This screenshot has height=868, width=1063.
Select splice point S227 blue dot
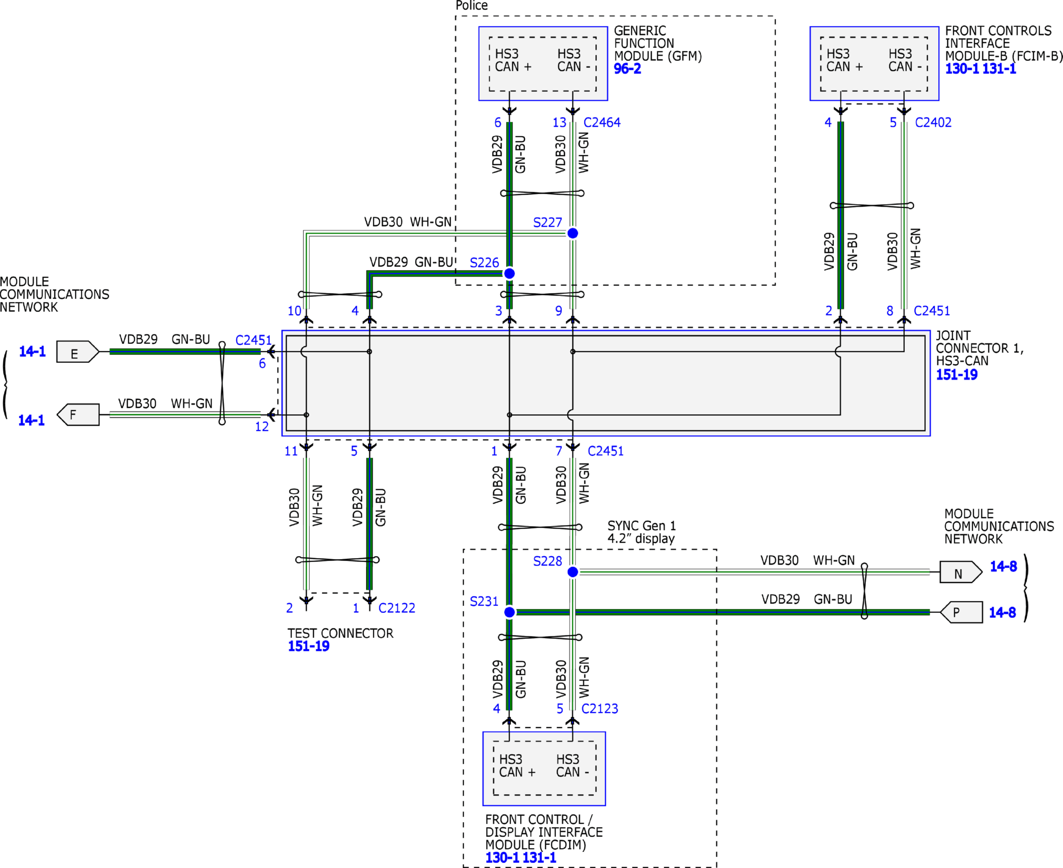click(x=573, y=233)
